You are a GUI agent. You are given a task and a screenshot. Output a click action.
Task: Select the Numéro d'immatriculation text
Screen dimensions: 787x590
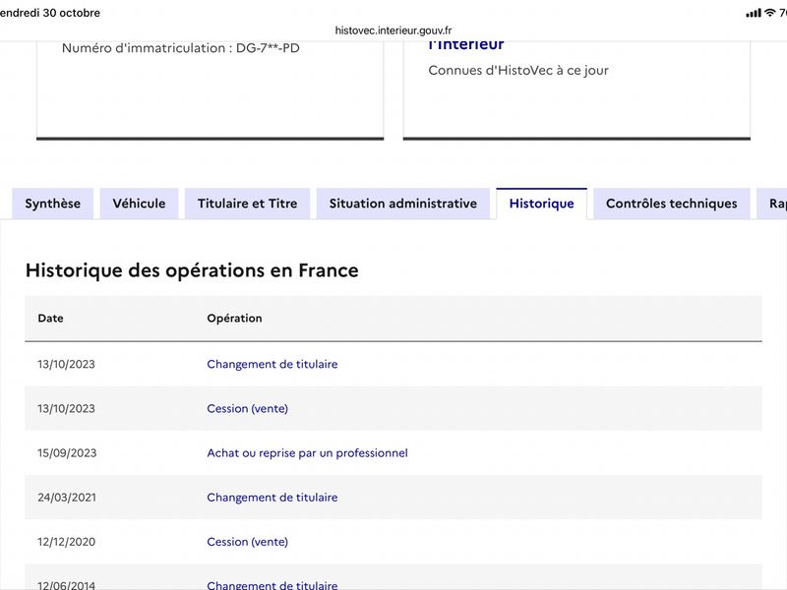(x=181, y=48)
